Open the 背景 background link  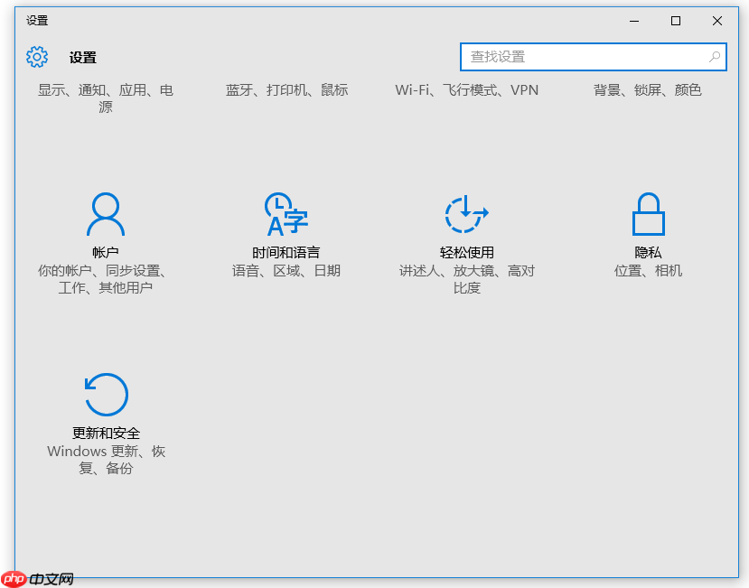click(606, 89)
